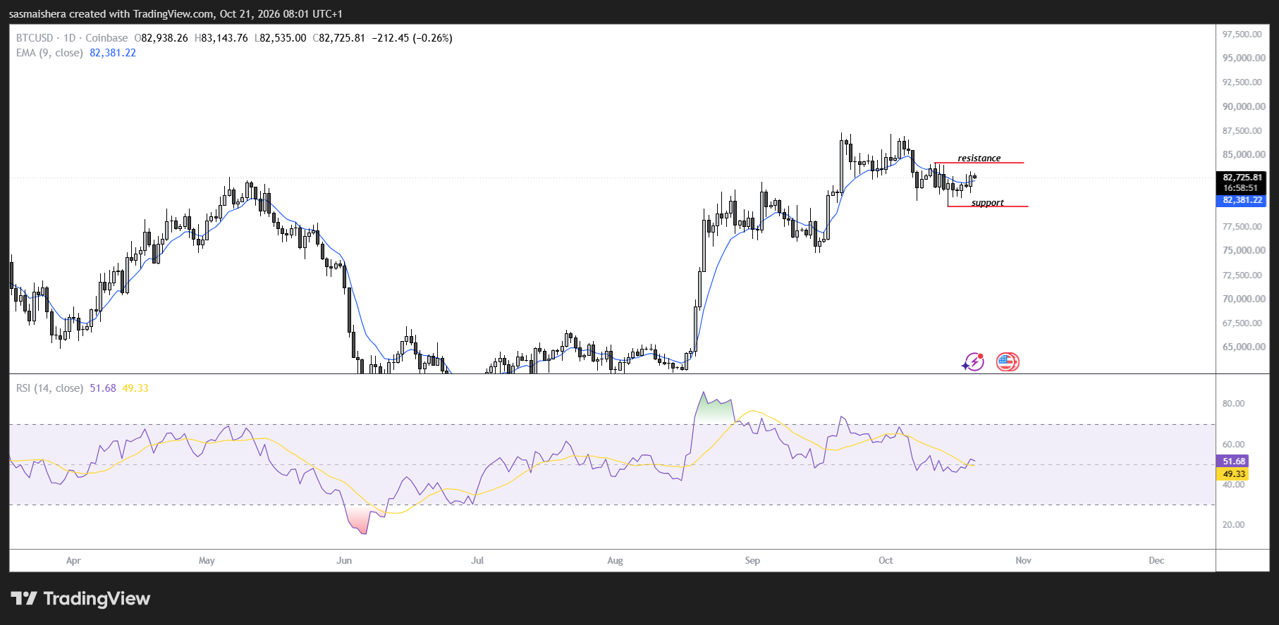Image resolution: width=1279 pixels, height=625 pixels.
Task: Click the low price L82,535.00
Action: tap(281, 38)
